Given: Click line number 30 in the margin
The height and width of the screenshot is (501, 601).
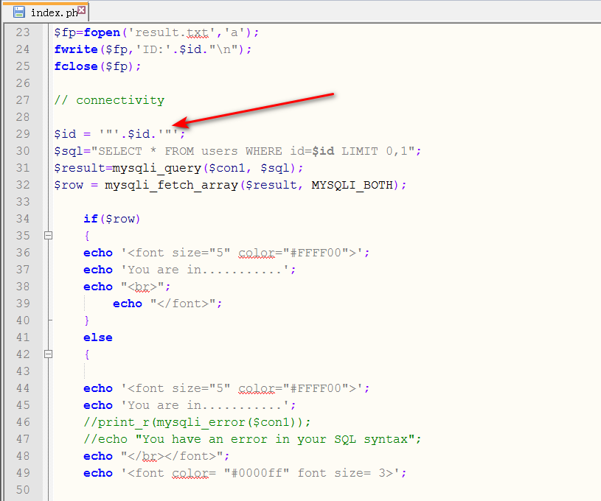Looking at the screenshot, I should (x=22, y=151).
